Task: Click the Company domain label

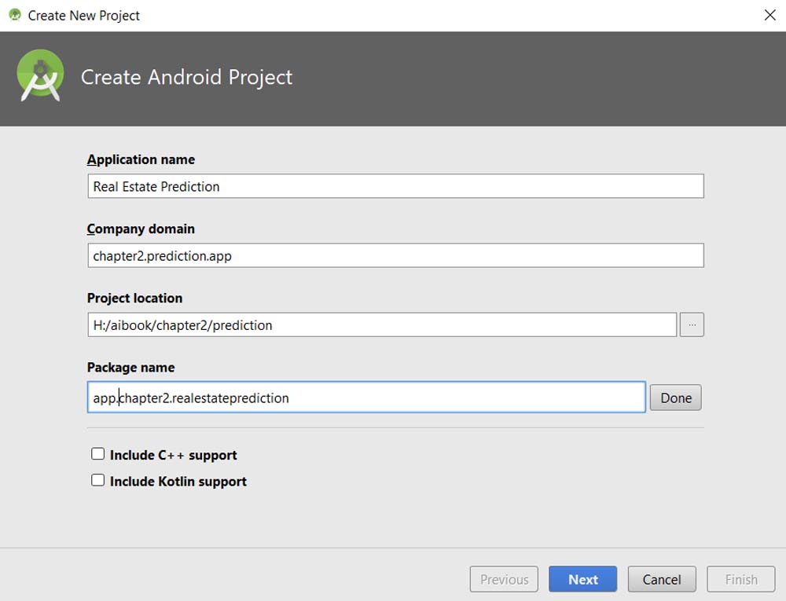Action: point(141,229)
